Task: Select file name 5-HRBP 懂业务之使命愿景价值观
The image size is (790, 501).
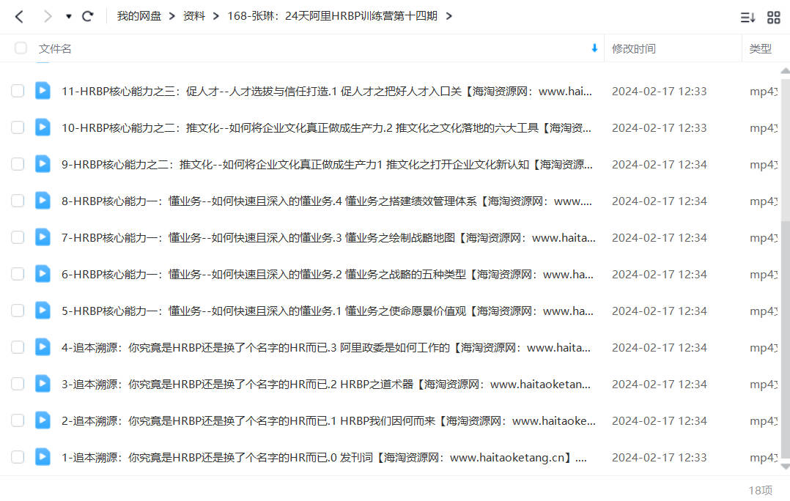Action: tap(328, 311)
